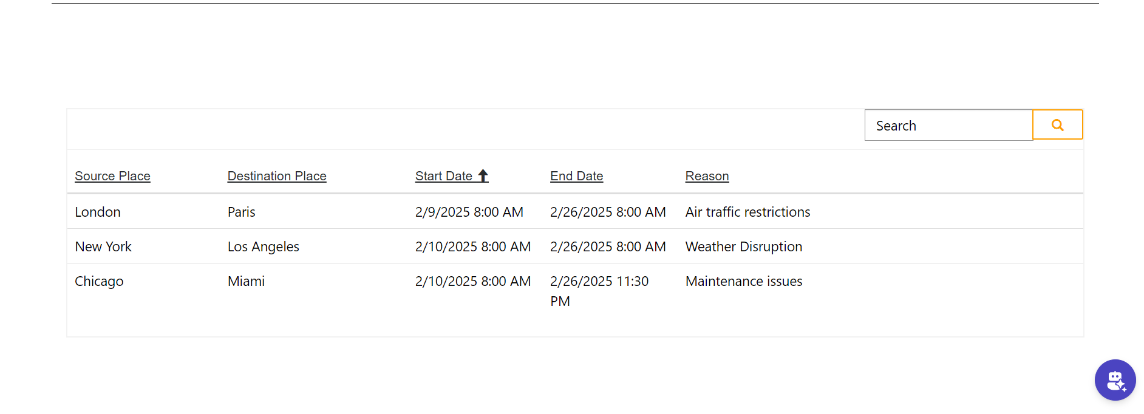Sort table by End Date

pyautogui.click(x=576, y=176)
